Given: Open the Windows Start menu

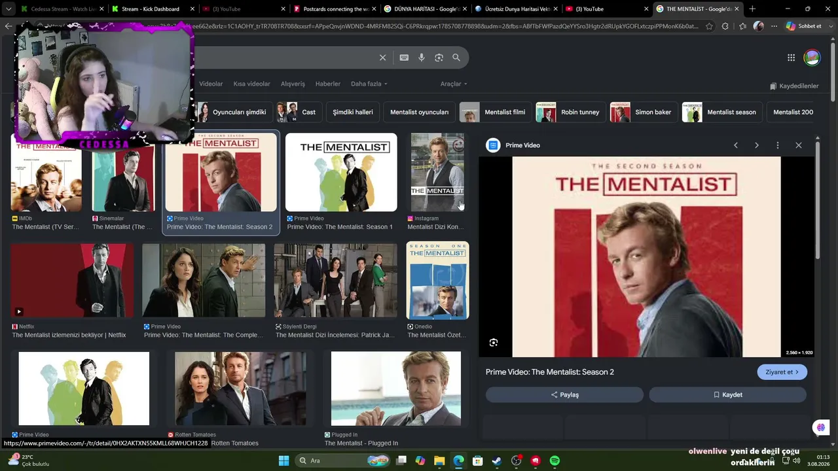Looking at the screenshot, I should tap(283, 461).
